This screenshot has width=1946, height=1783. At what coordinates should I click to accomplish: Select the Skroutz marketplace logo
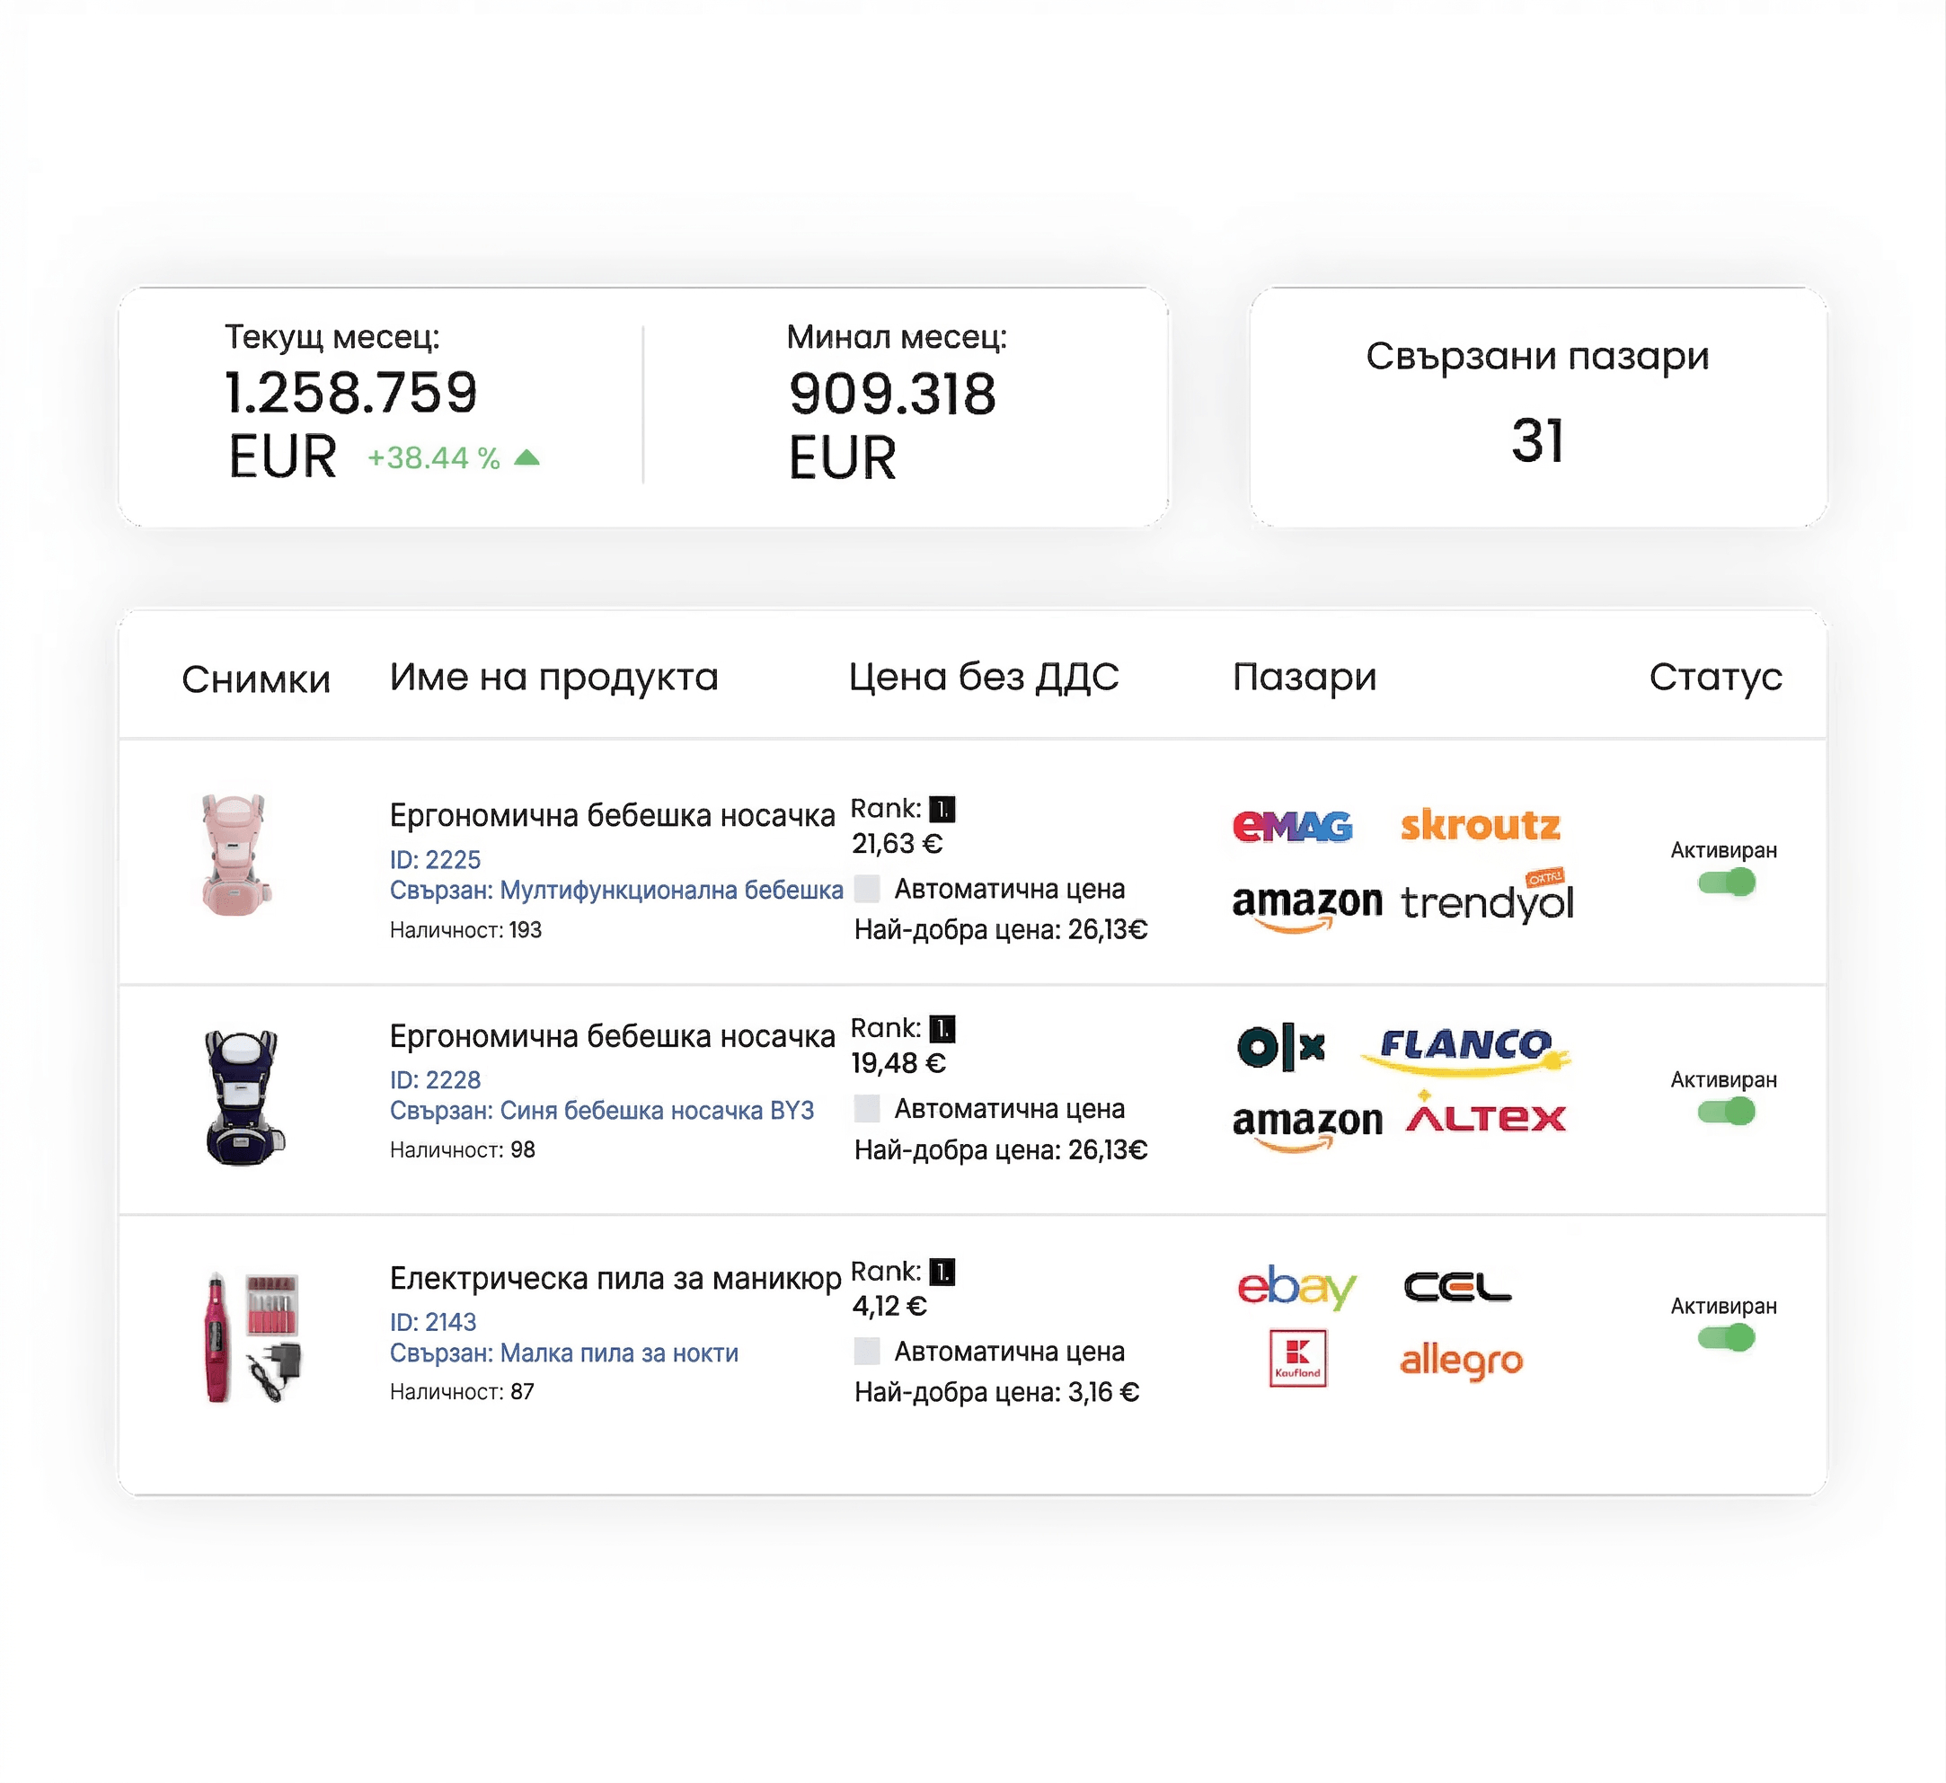coord(1480,824)
